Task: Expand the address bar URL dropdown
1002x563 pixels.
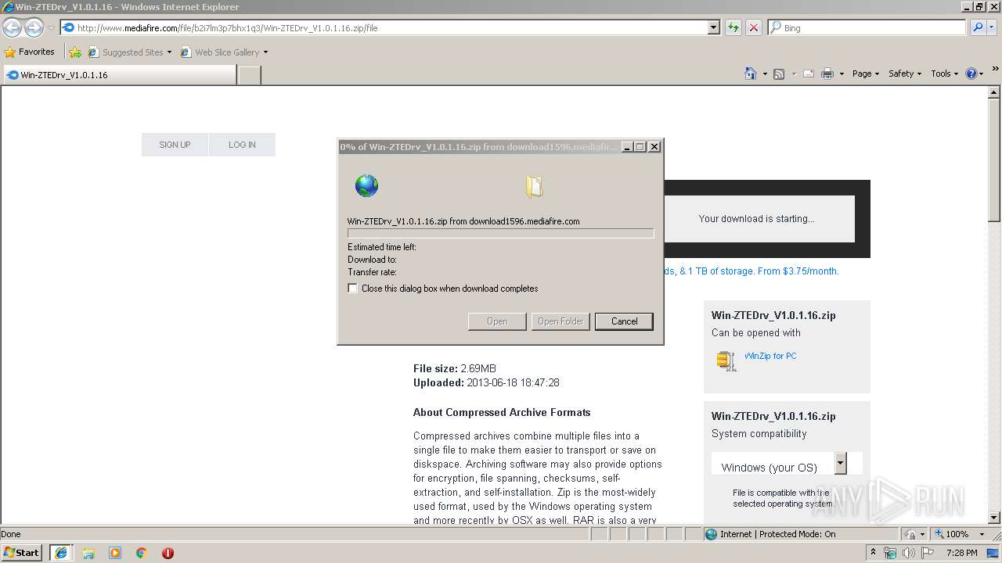Action: tap(713, 27)
